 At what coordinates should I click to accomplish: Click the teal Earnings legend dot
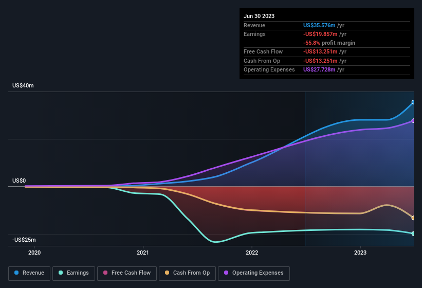[x=61, y=273]
